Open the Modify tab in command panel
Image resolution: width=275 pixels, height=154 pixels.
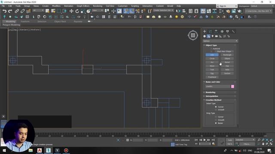210,31
